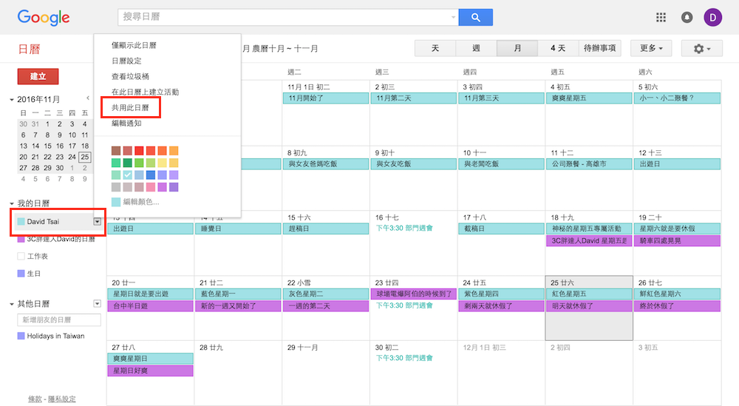Select 共用此日曆 from the menu

130,108
